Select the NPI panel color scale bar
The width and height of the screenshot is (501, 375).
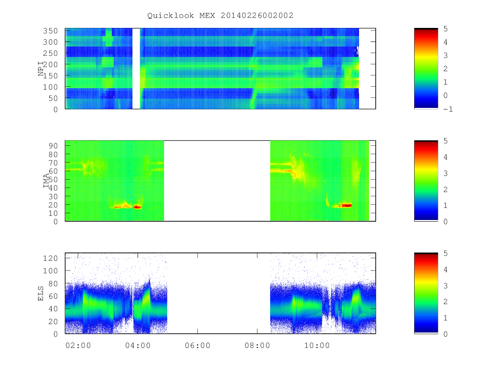coord(426,68)
